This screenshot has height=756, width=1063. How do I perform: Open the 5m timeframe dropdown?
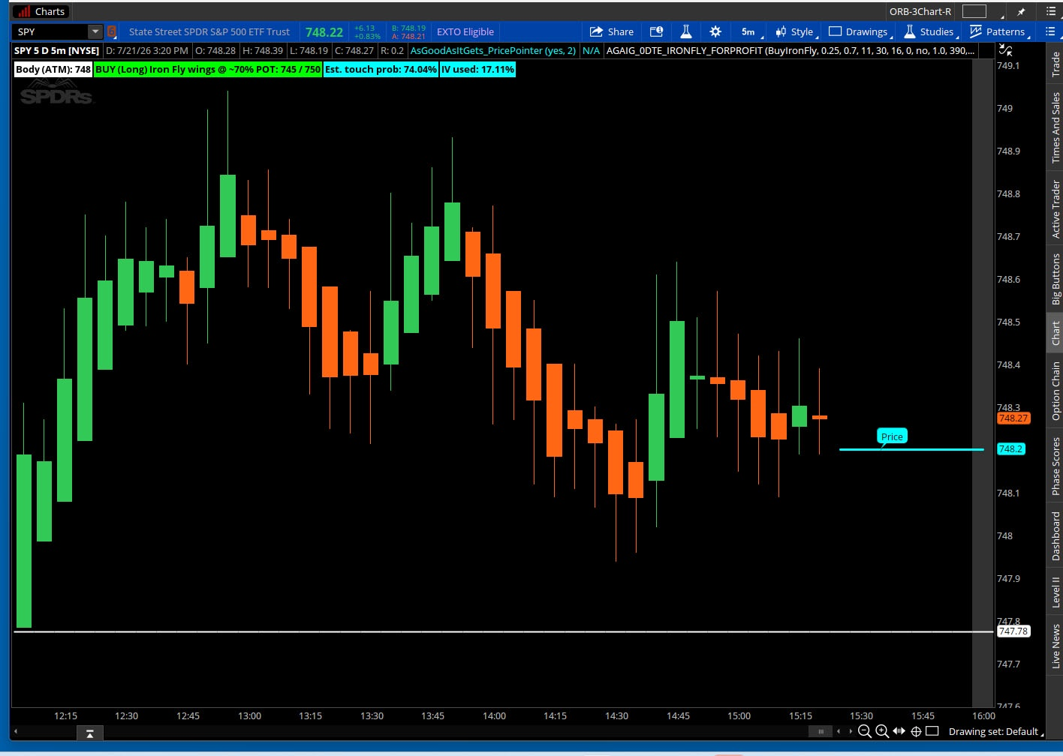coord(751,31)
